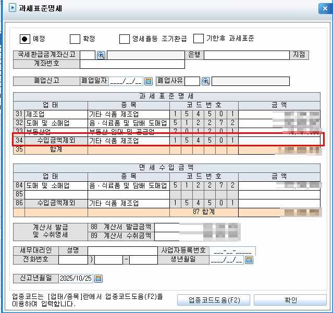This screenshot has height=313, width=333.
Task: Enable 영세율등 조기환급 checkbox
Action: [x=124, y=39]
